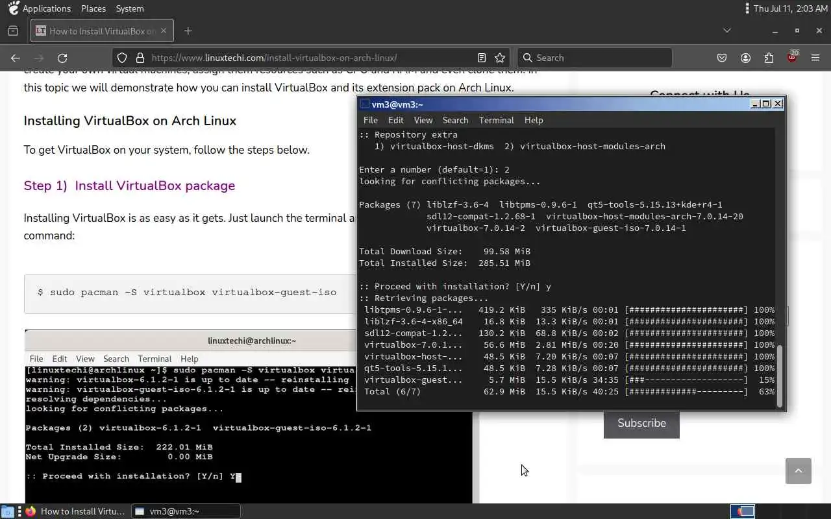
Task: Click show desktop icon in bottom panel
Action: 7,511
